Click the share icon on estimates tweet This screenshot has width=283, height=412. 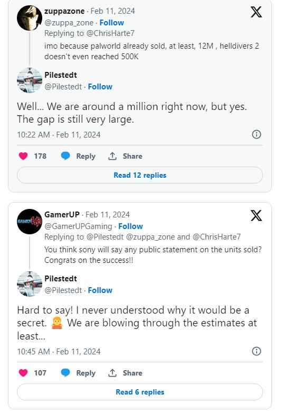tap(112, 373)
